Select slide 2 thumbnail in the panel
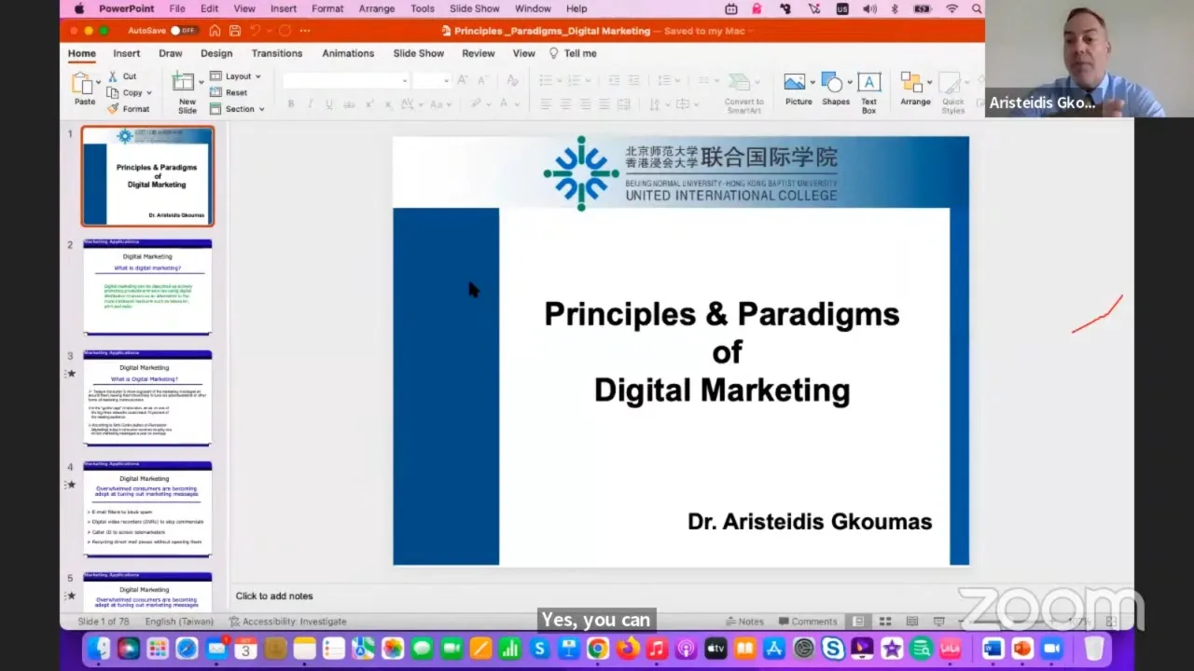 [x=147, y=287]
